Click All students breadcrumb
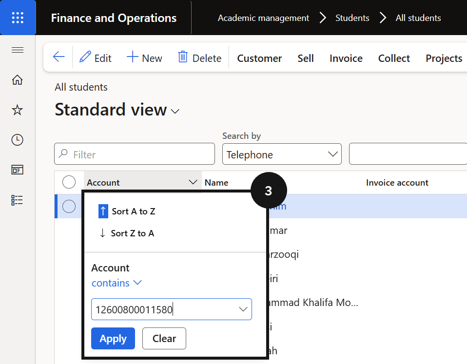 pos(418,18)
